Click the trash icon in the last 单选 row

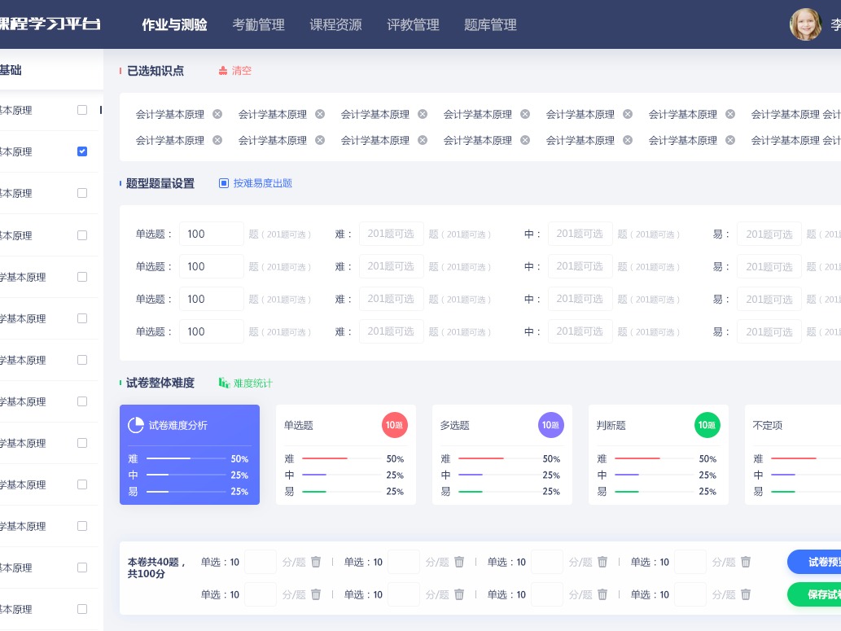(746, 594)
